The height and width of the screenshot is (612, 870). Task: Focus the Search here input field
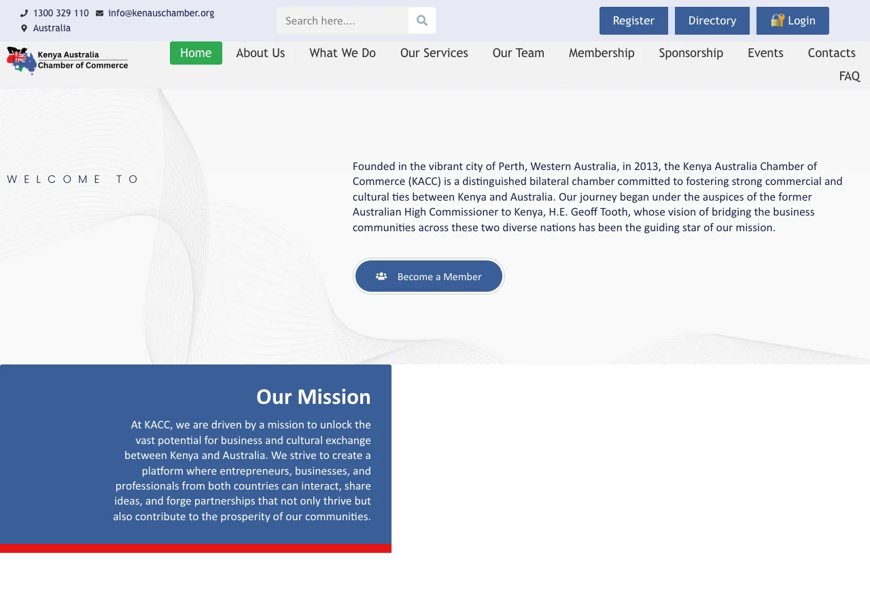[x=343, y=20]
